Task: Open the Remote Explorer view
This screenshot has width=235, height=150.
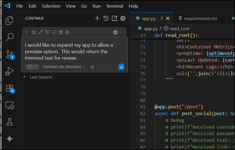Action: pyautogui.click(x=10, y=105)
